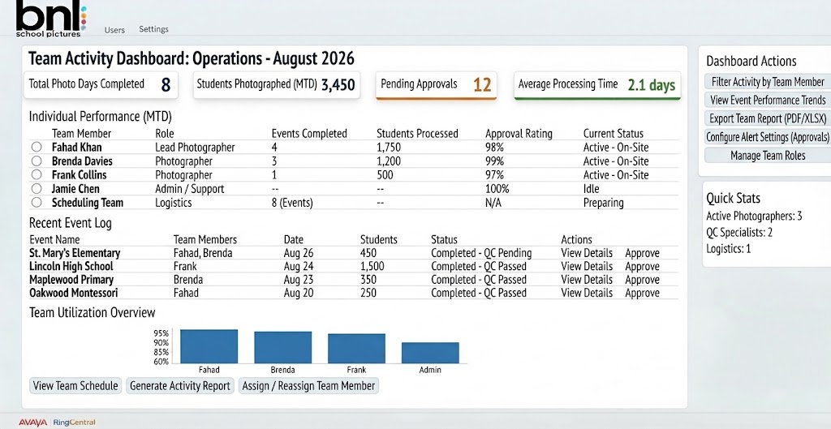Approve the Maplewood Primary event
The height and width of the screenshot is (429, 831).
click(643, 280)
